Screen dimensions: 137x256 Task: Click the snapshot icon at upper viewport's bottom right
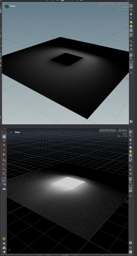131,121
